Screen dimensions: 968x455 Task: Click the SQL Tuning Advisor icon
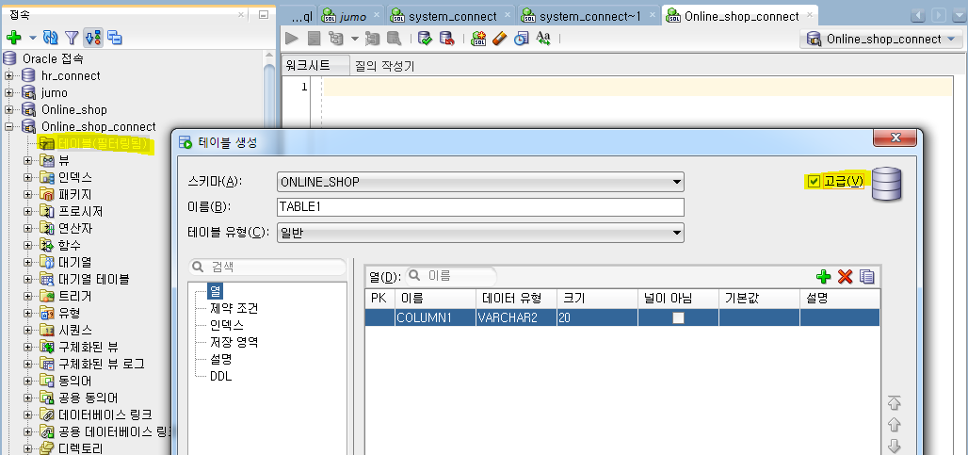point(394,39)
